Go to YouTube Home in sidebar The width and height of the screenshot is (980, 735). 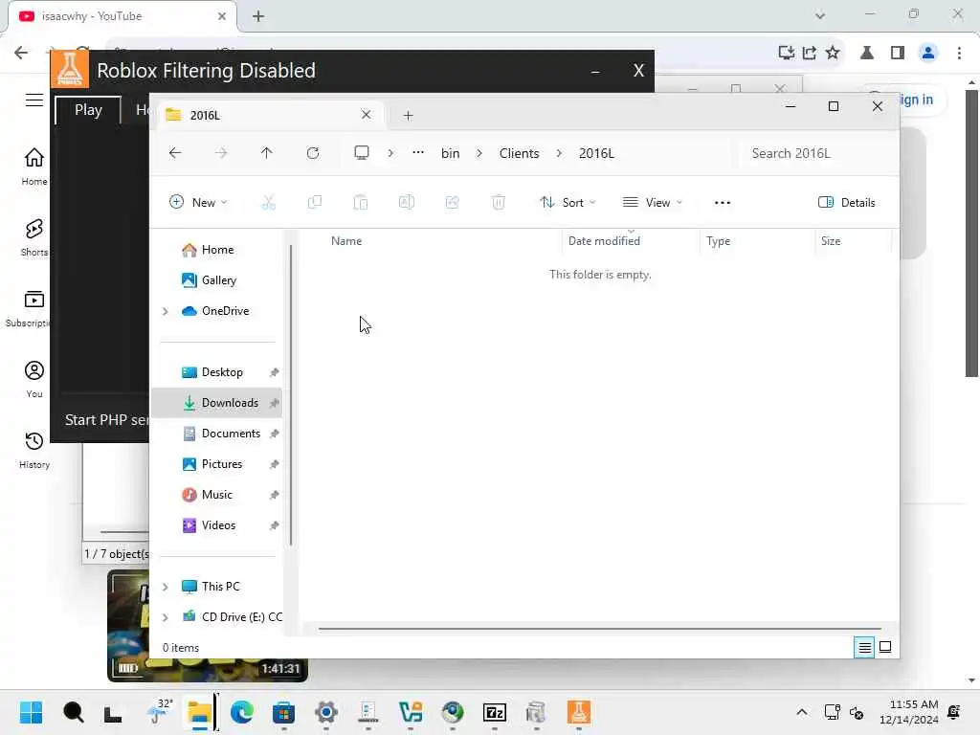tap(33, 167)
